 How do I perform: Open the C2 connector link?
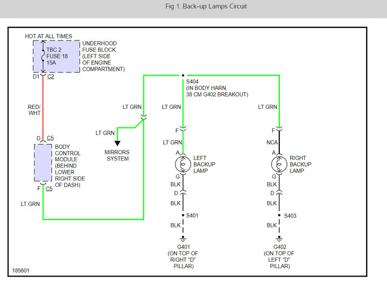pos(51,77)
